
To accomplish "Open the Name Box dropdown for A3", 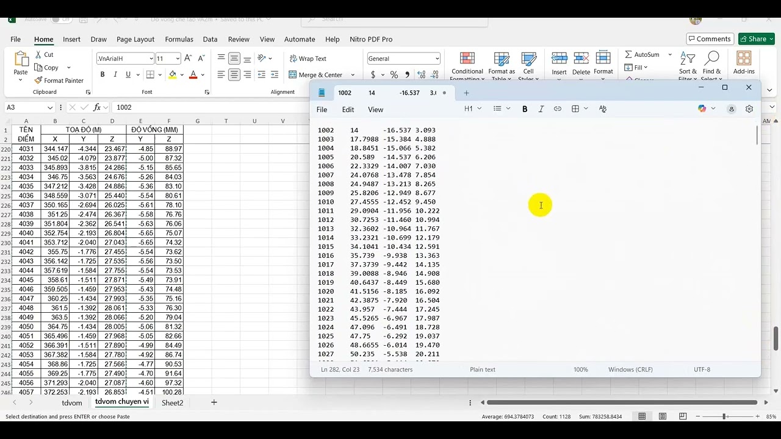I will 49,107.
